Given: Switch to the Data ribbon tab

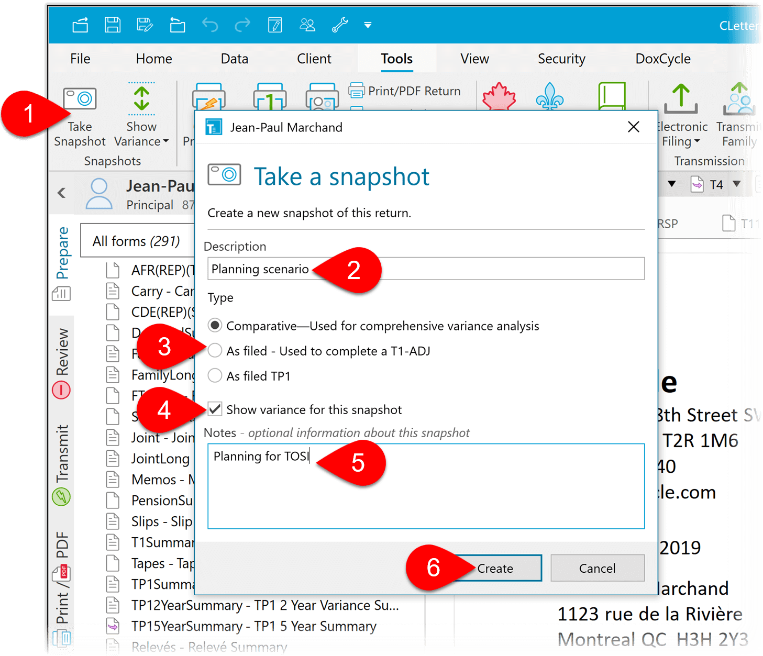Looking at the screenshot, I should pyautogui.click(x=235, y=59).
